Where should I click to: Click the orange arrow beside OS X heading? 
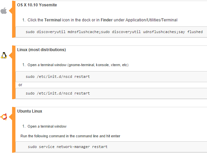coord(11,11)
